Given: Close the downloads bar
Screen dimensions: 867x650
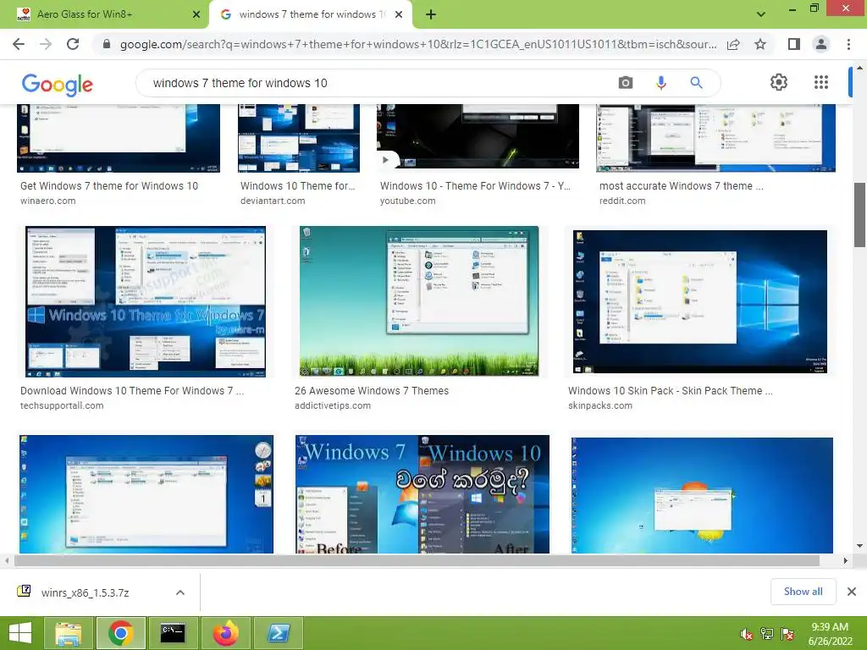Looking at the screenshot, I should coord(852,592).
